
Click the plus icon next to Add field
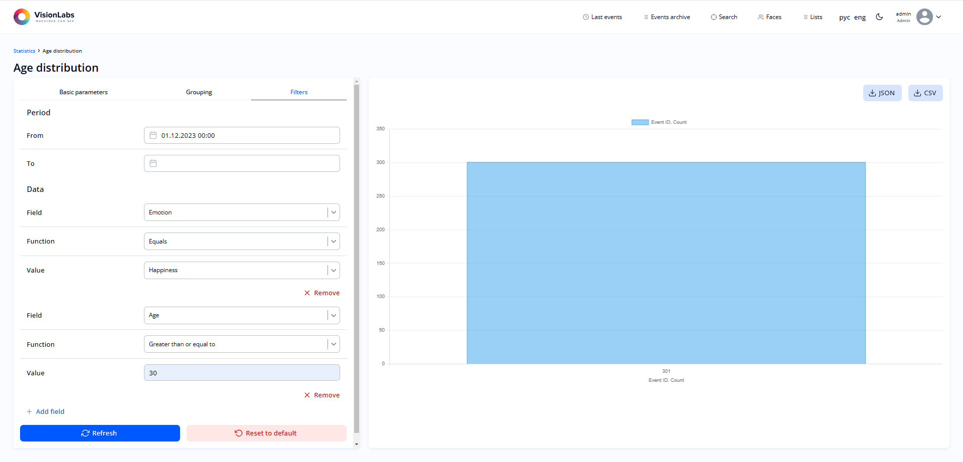pos(29,411)
